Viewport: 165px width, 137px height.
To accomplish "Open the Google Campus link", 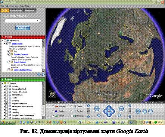I will tap(21, 54).
